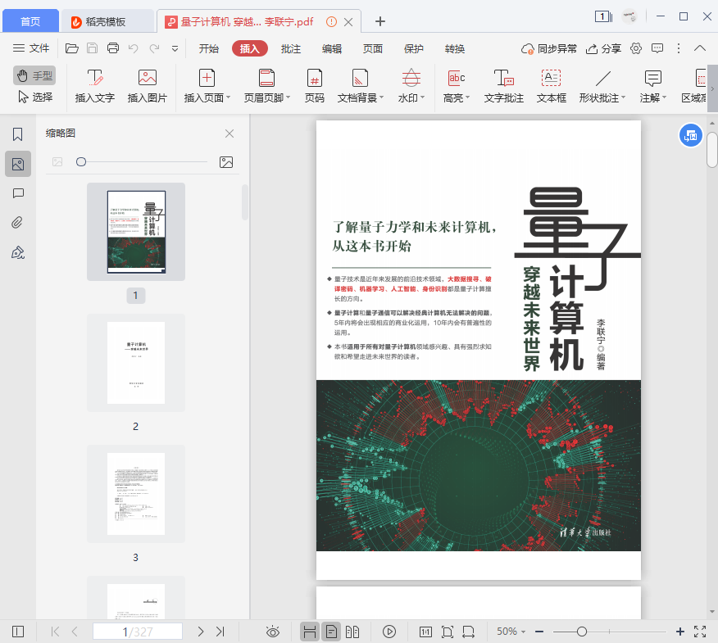Toggle the eye protection mode icon

[273, 632]
